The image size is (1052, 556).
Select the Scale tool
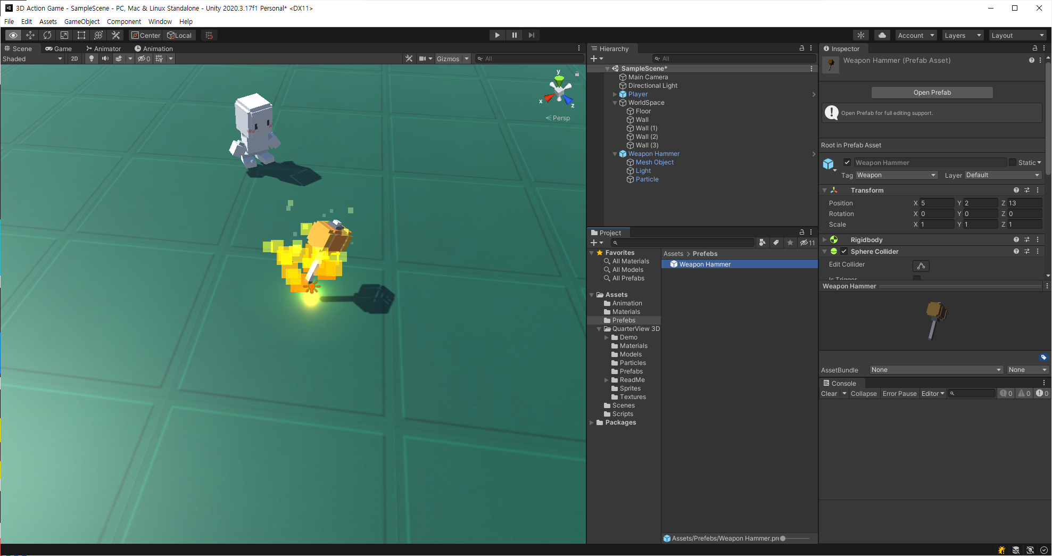click(64, 35)
